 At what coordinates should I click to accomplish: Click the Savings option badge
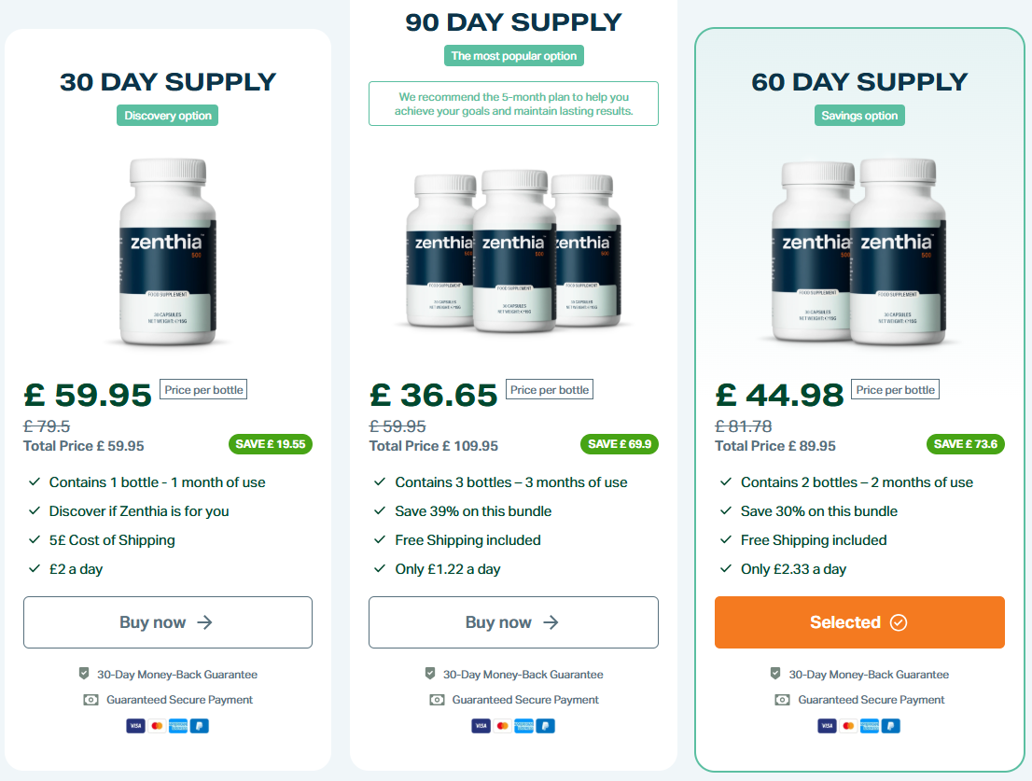click(859, 116)
